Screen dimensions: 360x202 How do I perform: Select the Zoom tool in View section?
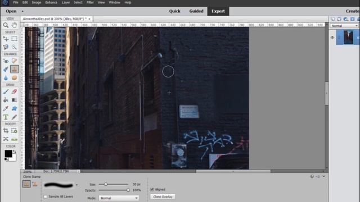pos(6,25)
